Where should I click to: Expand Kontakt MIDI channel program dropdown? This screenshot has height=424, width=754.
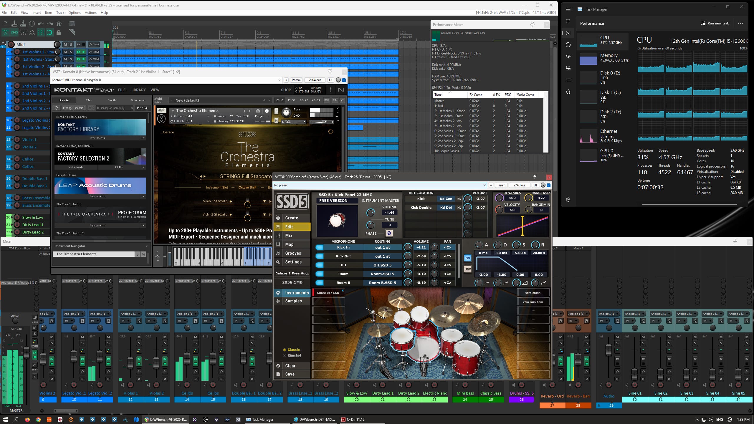pos(280,80)
